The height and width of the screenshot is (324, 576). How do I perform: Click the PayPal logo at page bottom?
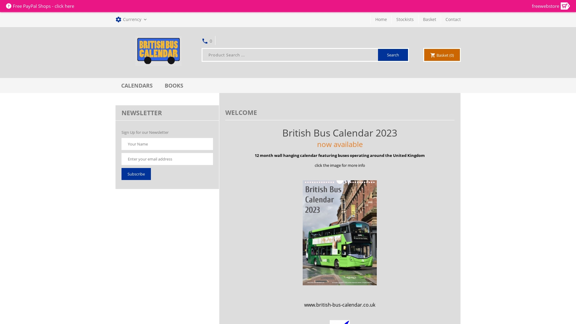340,322
